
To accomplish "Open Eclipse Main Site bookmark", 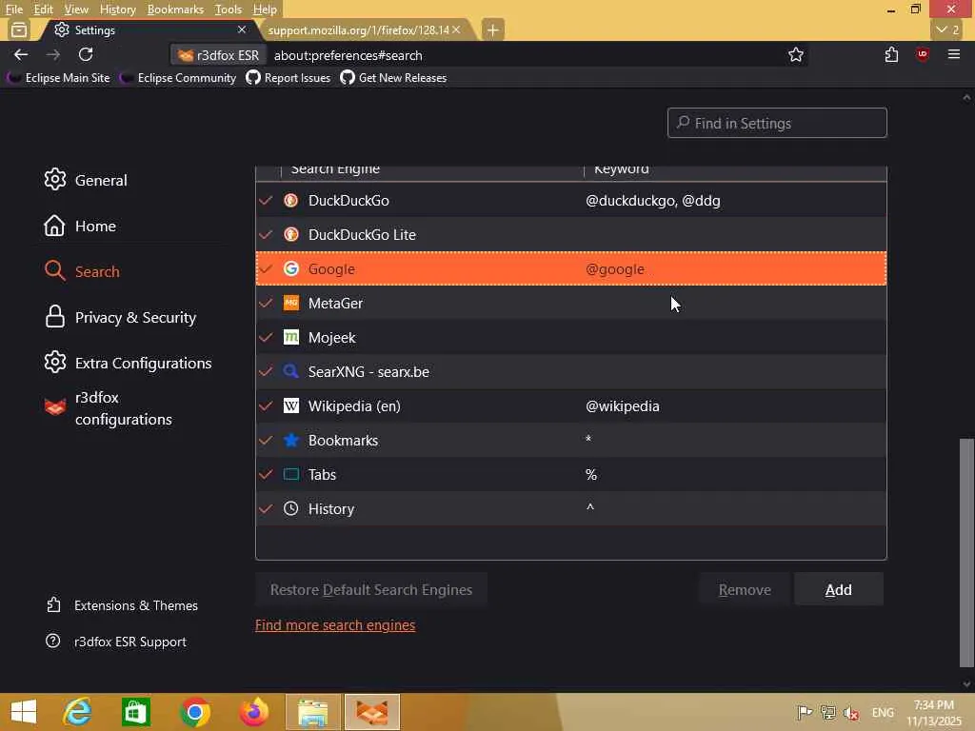I will click(58, 78).
